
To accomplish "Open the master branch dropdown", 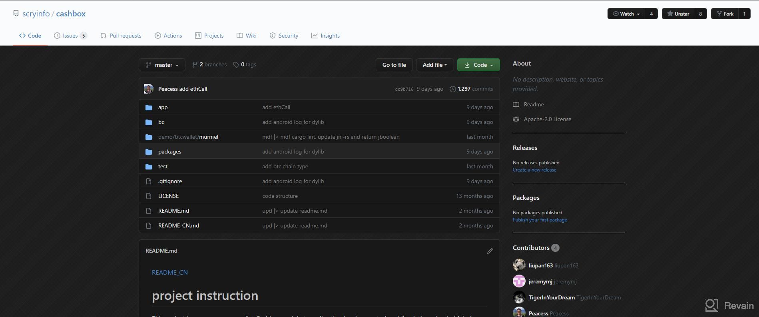I will tap(162, 65).
